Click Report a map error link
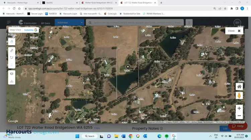 click(x=236, y=122)
